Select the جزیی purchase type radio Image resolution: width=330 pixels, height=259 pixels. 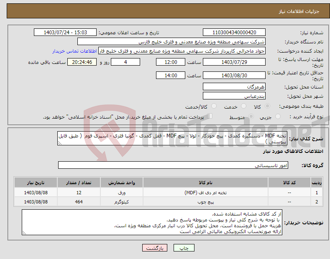(x=278, y=116)
